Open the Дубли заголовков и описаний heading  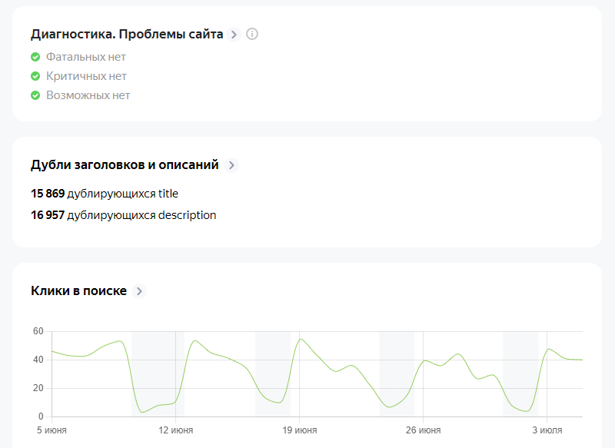(125, 165)
